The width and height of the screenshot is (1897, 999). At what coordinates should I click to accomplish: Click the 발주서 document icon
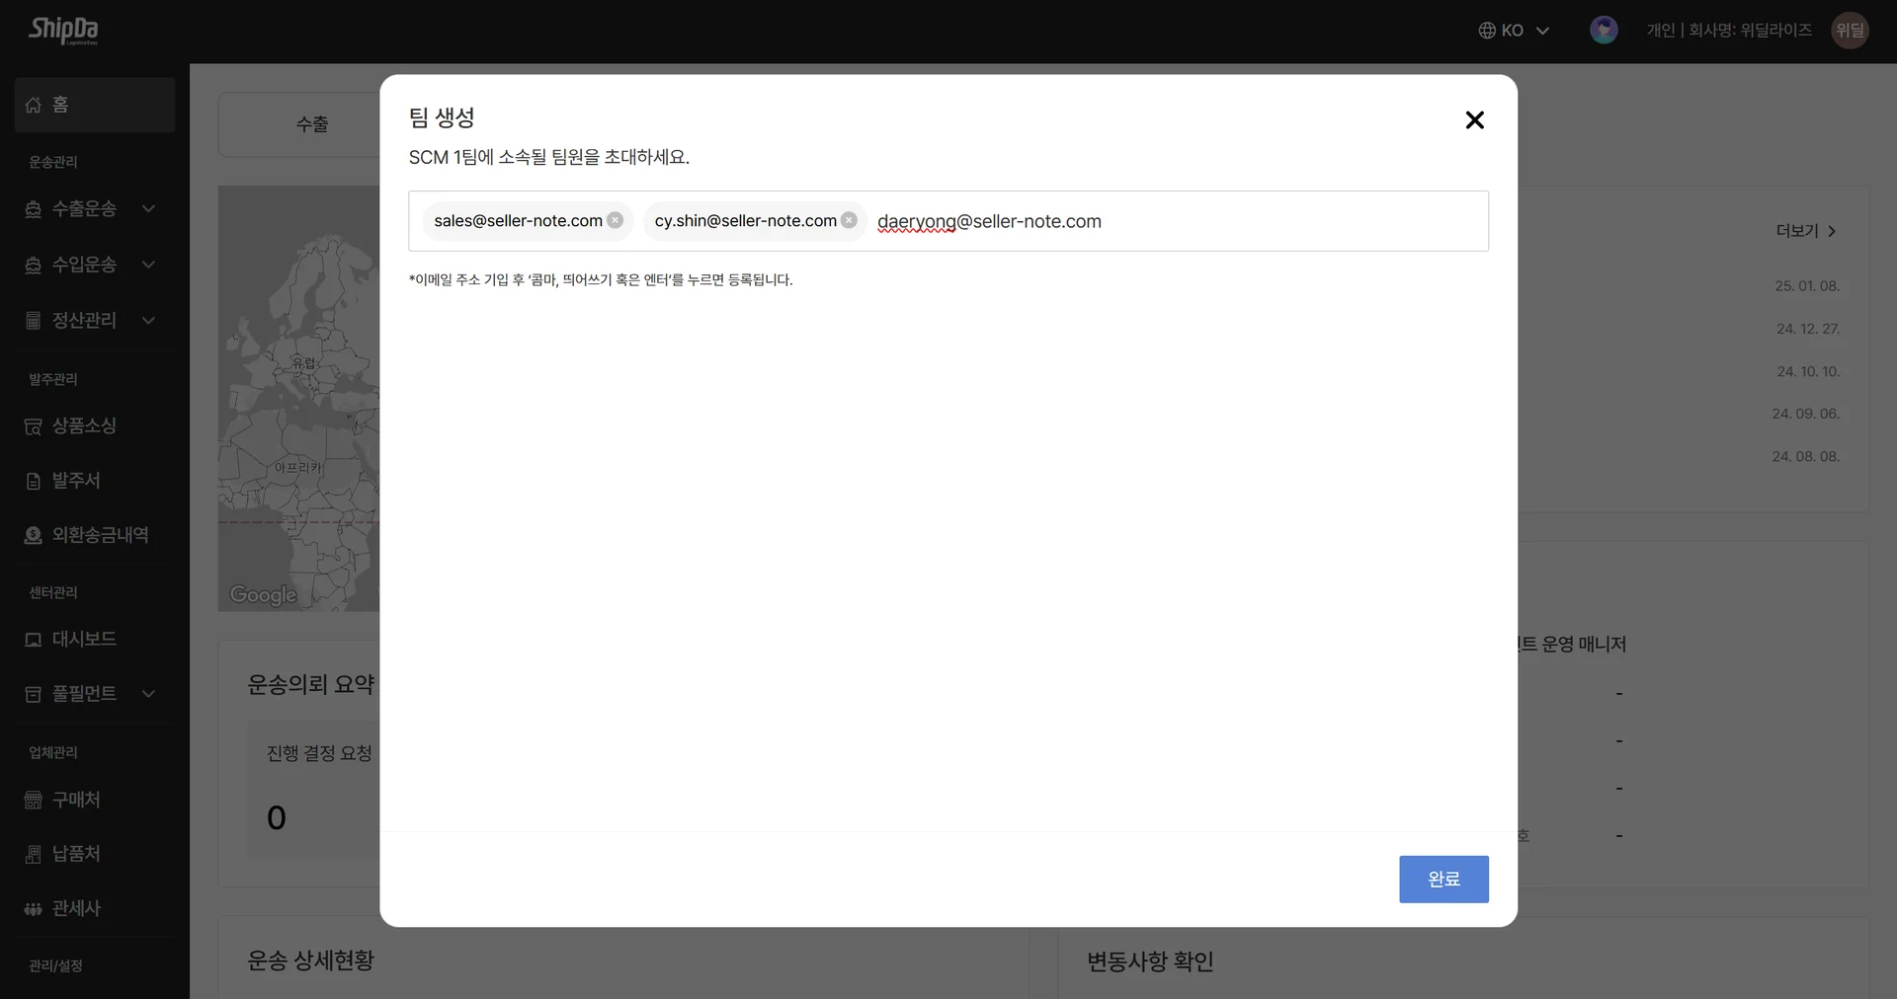coord(34,481)
